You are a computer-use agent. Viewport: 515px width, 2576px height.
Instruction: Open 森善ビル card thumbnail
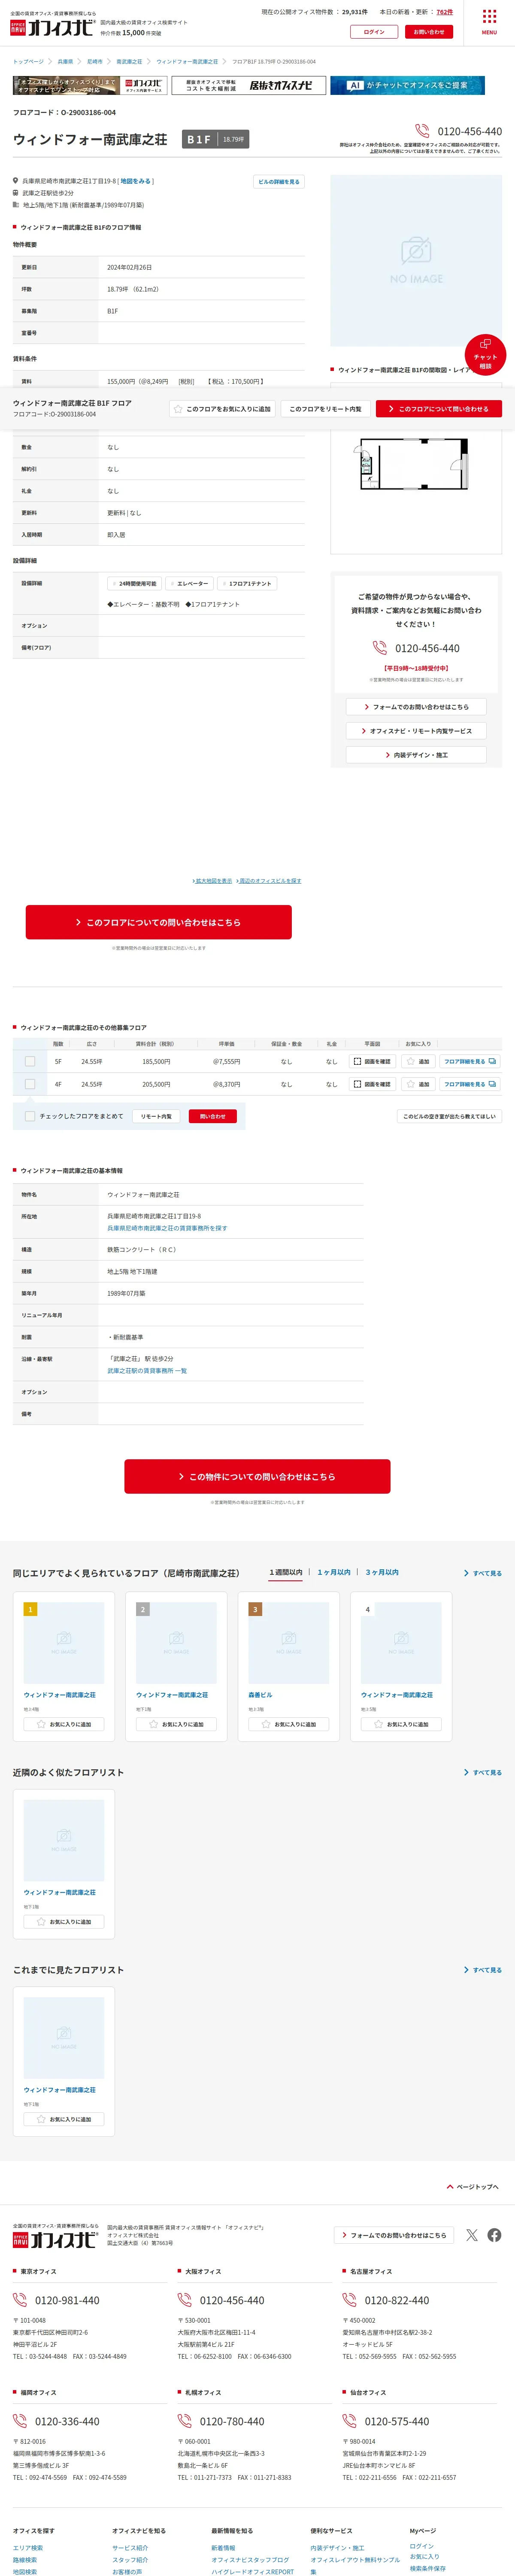pyautogui.click(x=289, y=1643)
